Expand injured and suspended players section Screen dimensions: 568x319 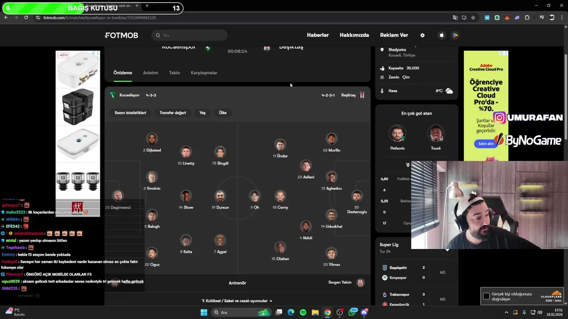pyautogui.click(x=237, y=301)
